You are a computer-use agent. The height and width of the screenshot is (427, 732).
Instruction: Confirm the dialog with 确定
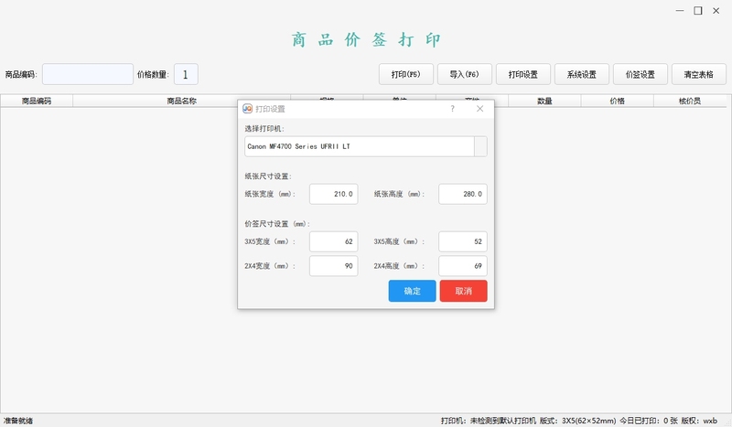(413, 291)
